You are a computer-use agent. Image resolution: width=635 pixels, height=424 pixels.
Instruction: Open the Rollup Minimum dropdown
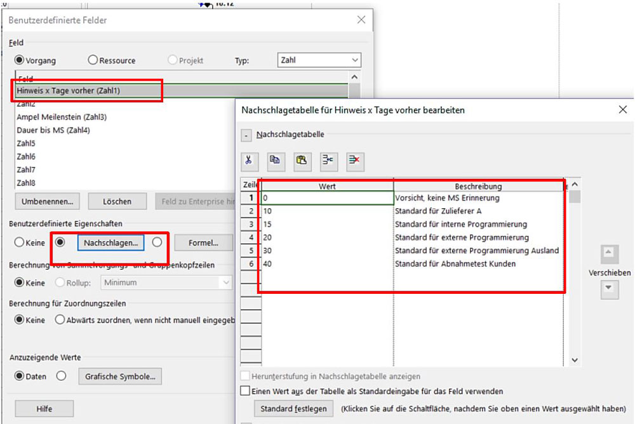point(166,282)
